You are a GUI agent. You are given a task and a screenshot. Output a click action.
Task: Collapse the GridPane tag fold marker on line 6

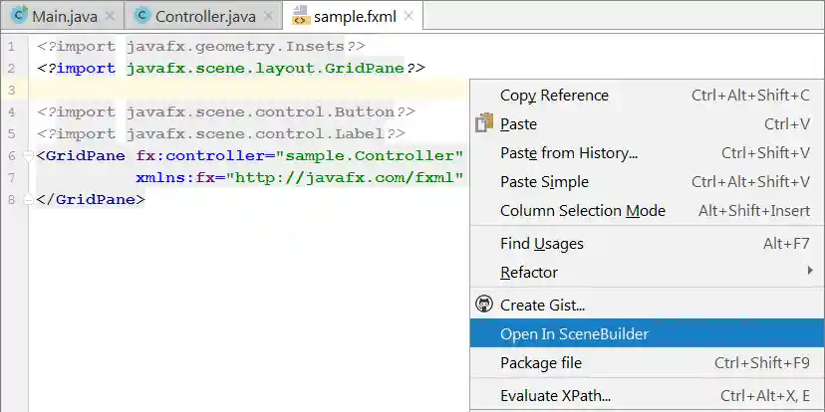coord(29,156)
